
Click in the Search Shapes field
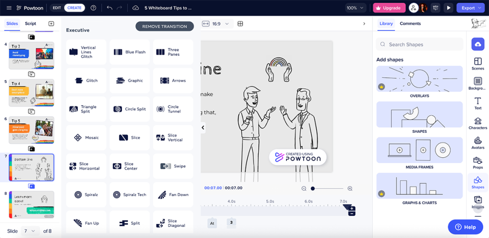pyautogui.click(x=419, y=44)
